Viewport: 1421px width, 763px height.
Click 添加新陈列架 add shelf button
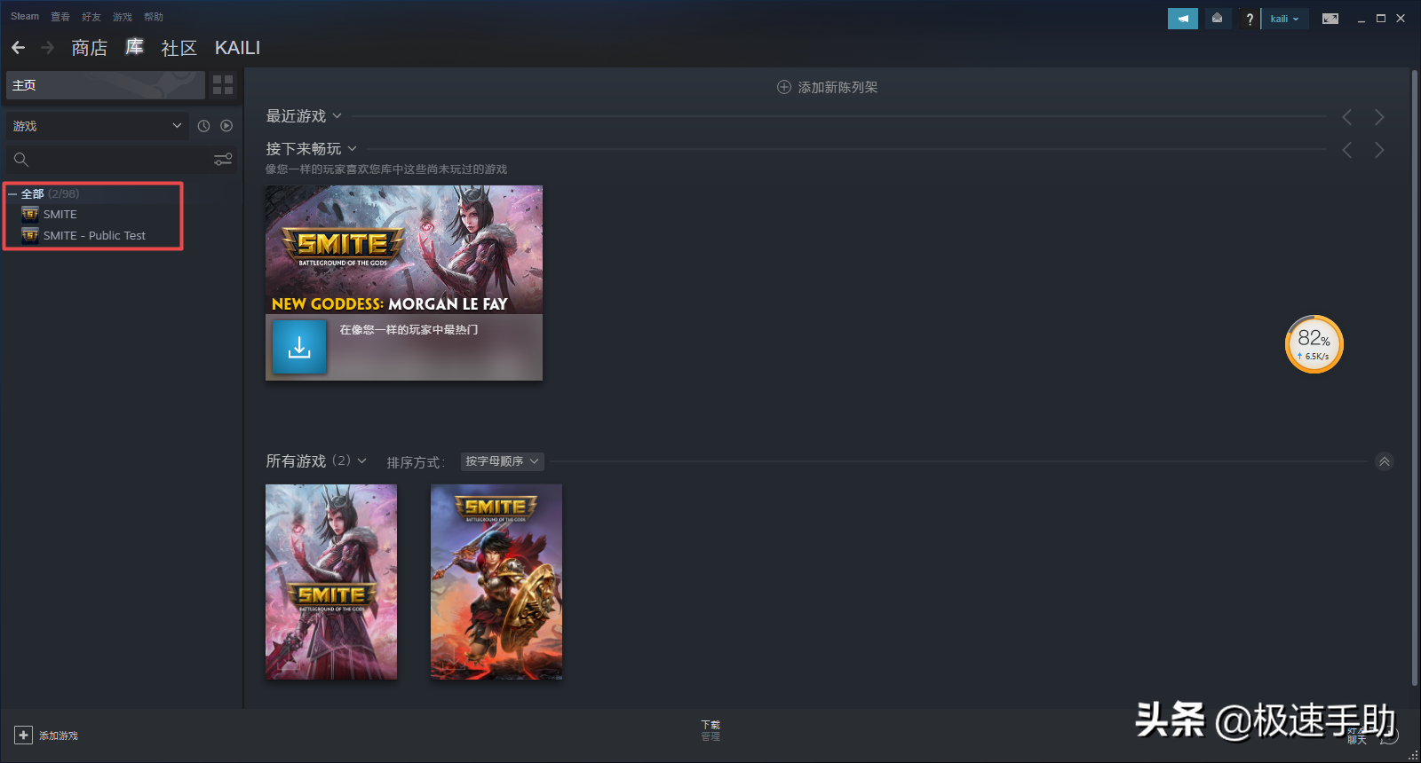827,87
